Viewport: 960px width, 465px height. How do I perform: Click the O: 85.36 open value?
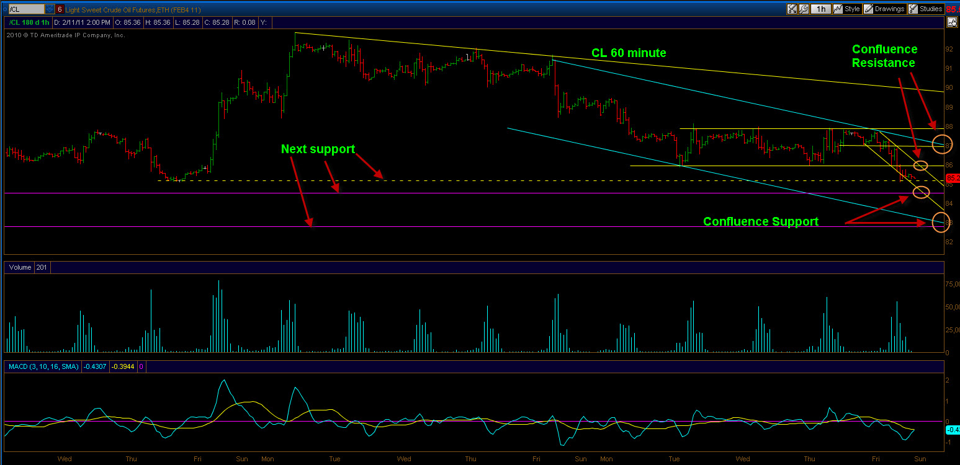tap(127, 22)
